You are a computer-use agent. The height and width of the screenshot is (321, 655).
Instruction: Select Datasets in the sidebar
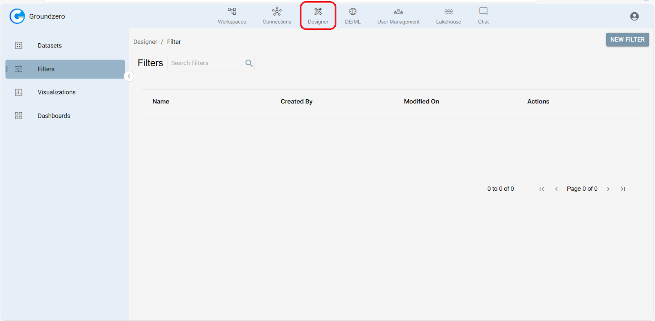click(50, 46)
